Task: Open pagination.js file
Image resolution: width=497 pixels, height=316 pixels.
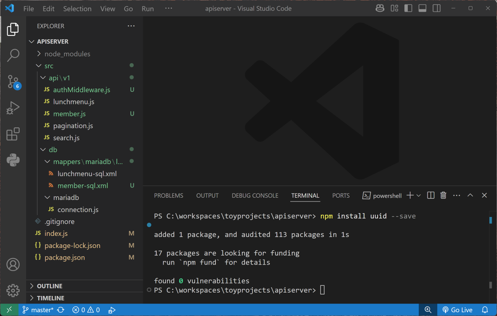Action: pyautogui.click(x=85, y=125)
